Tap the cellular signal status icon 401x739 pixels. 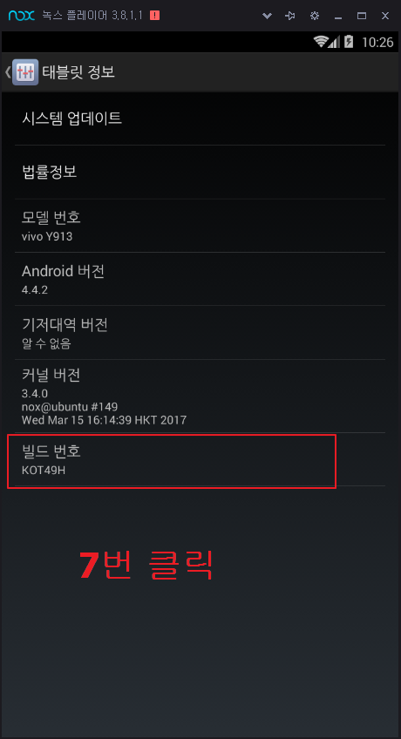[334, 42]
